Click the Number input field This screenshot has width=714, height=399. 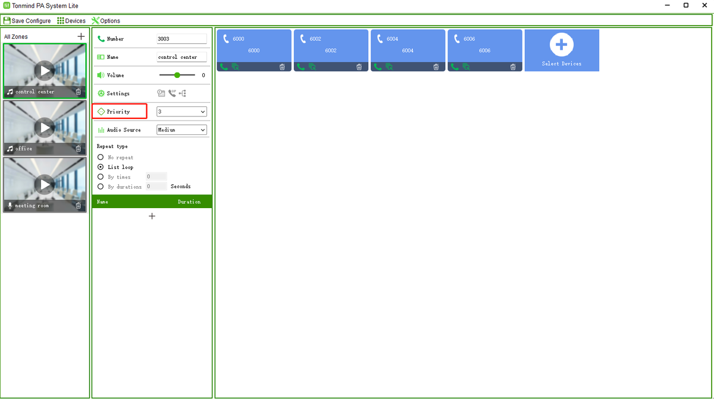181,39
